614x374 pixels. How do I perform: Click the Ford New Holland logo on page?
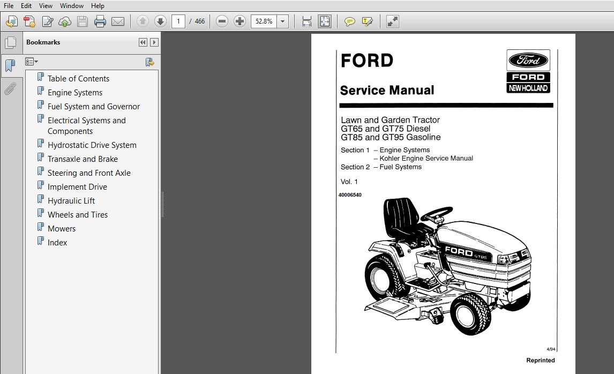point(528,71)
